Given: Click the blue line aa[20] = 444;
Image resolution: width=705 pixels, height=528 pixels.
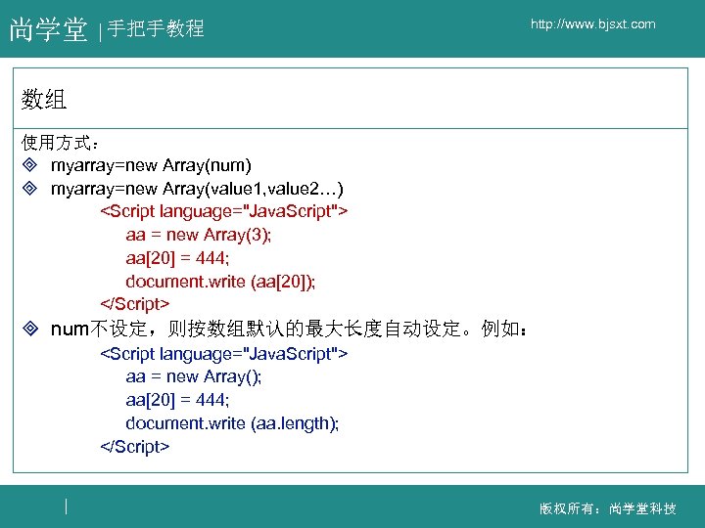Looking at the screenshot, I should [177, 400].
